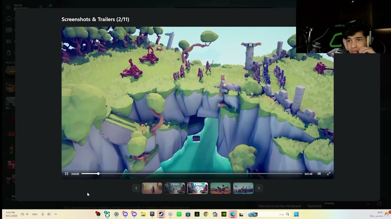Open the volume control in system tray
The image size is (391, 219).
tap(22, 214)
